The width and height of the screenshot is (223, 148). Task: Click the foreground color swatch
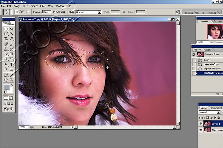point(7,87)
